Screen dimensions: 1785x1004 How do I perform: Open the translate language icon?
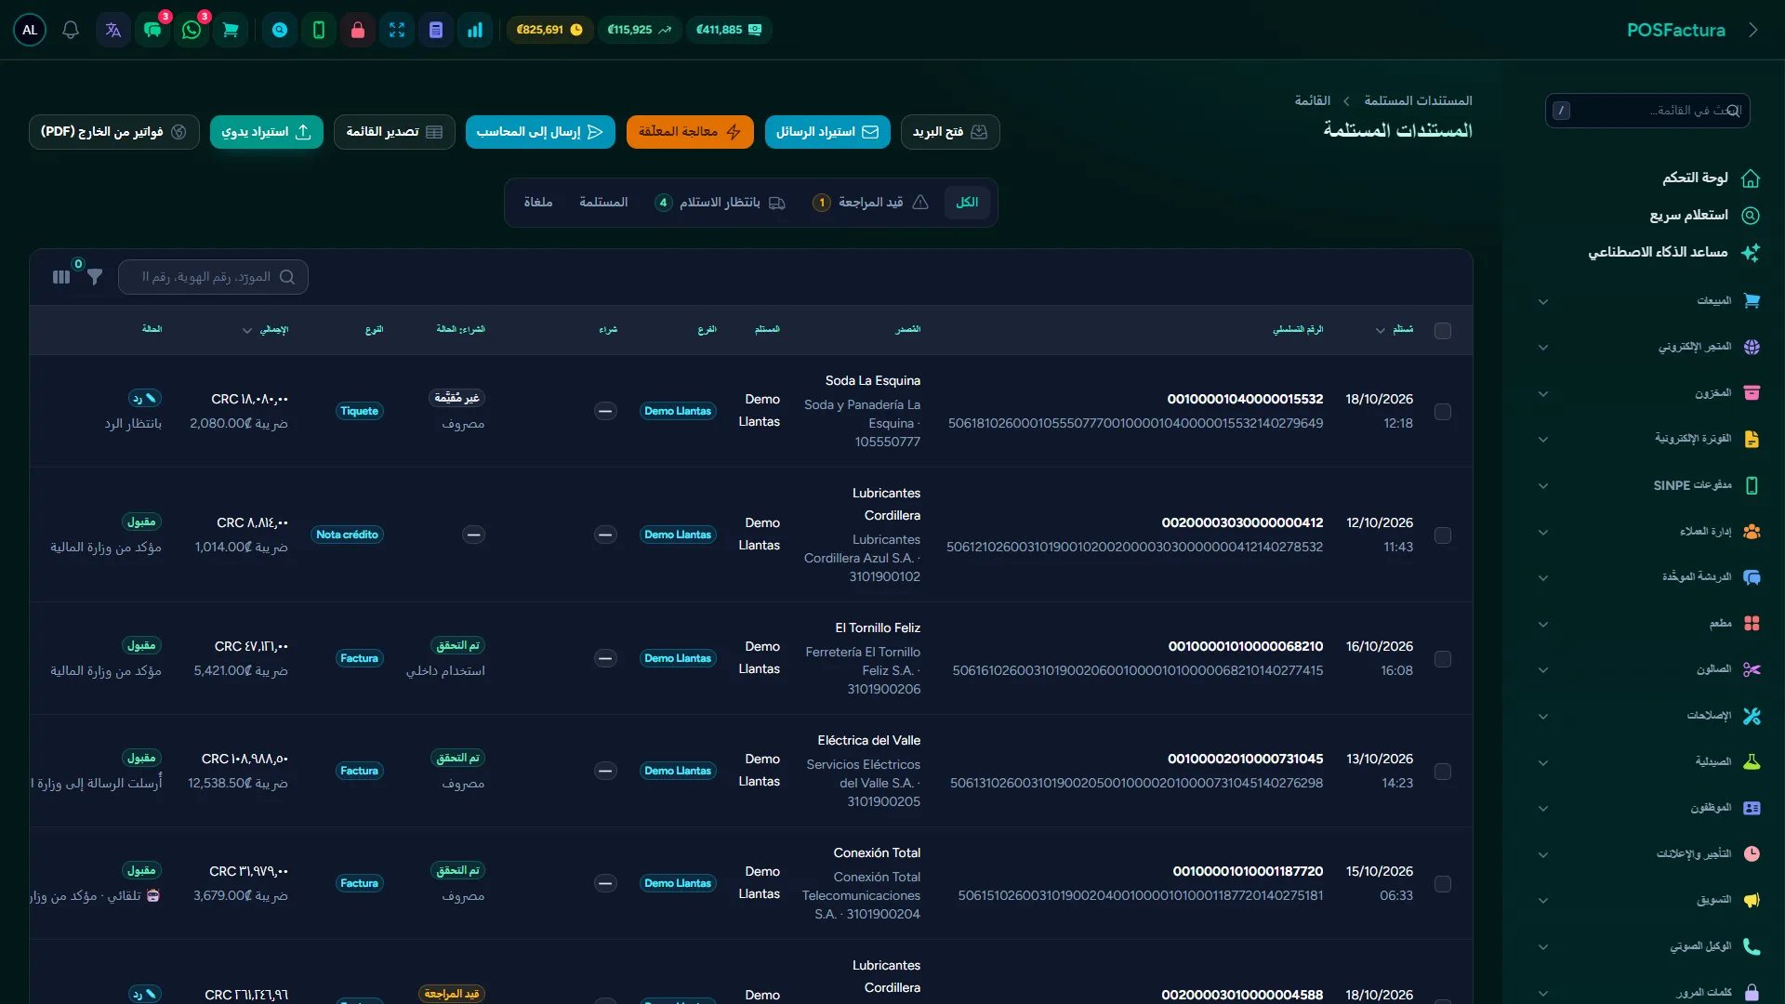[113, 30]
